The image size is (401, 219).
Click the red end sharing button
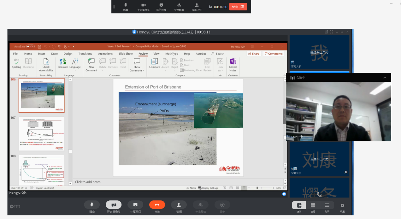[238, 7]
